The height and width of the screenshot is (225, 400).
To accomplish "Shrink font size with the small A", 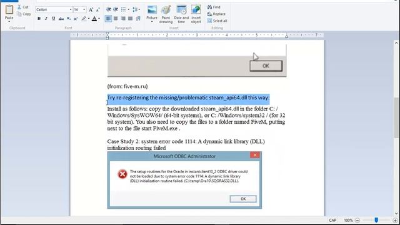I will pyautogui.click(x=97, y=10).
